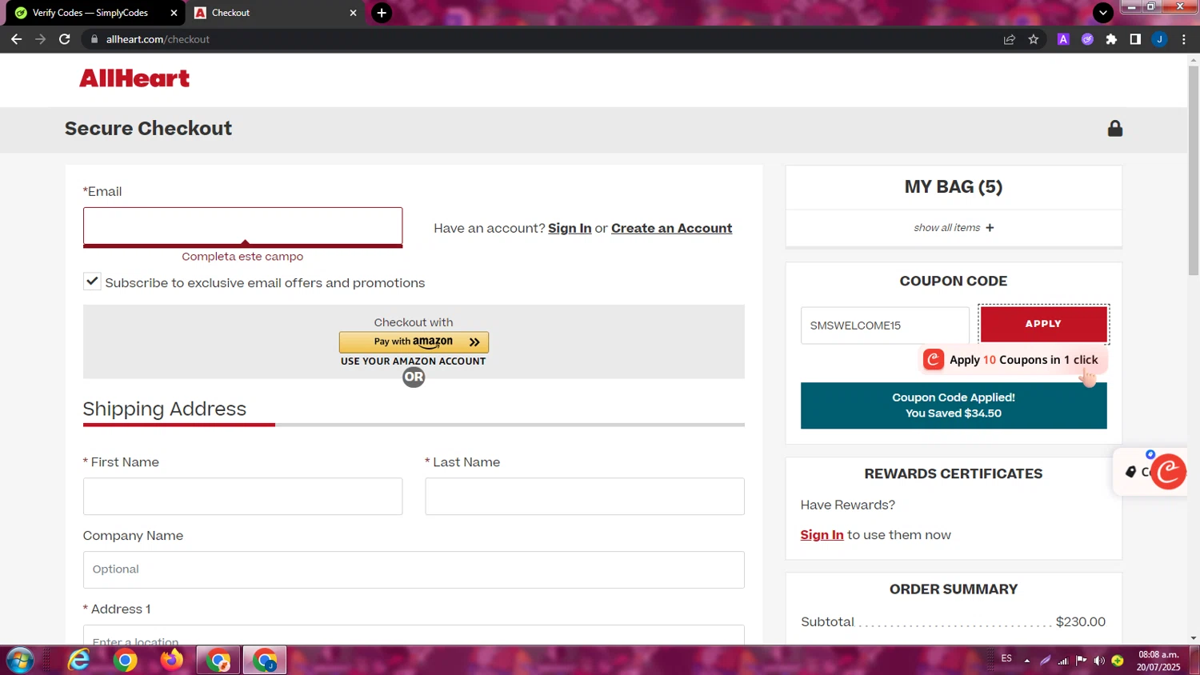Image resolution: width=1200 pixels, height=675 pixels.
Task: Click Sign In under Rewards Certificates
Action: (x=822, y=535)
